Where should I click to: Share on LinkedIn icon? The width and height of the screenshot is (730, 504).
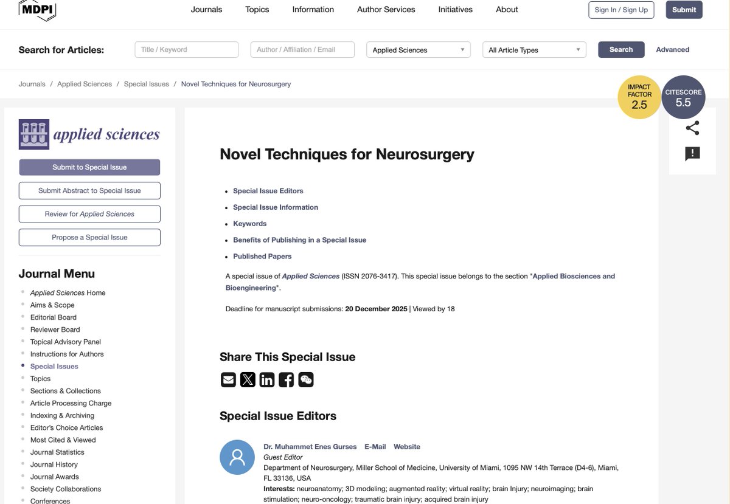(267, 380)
